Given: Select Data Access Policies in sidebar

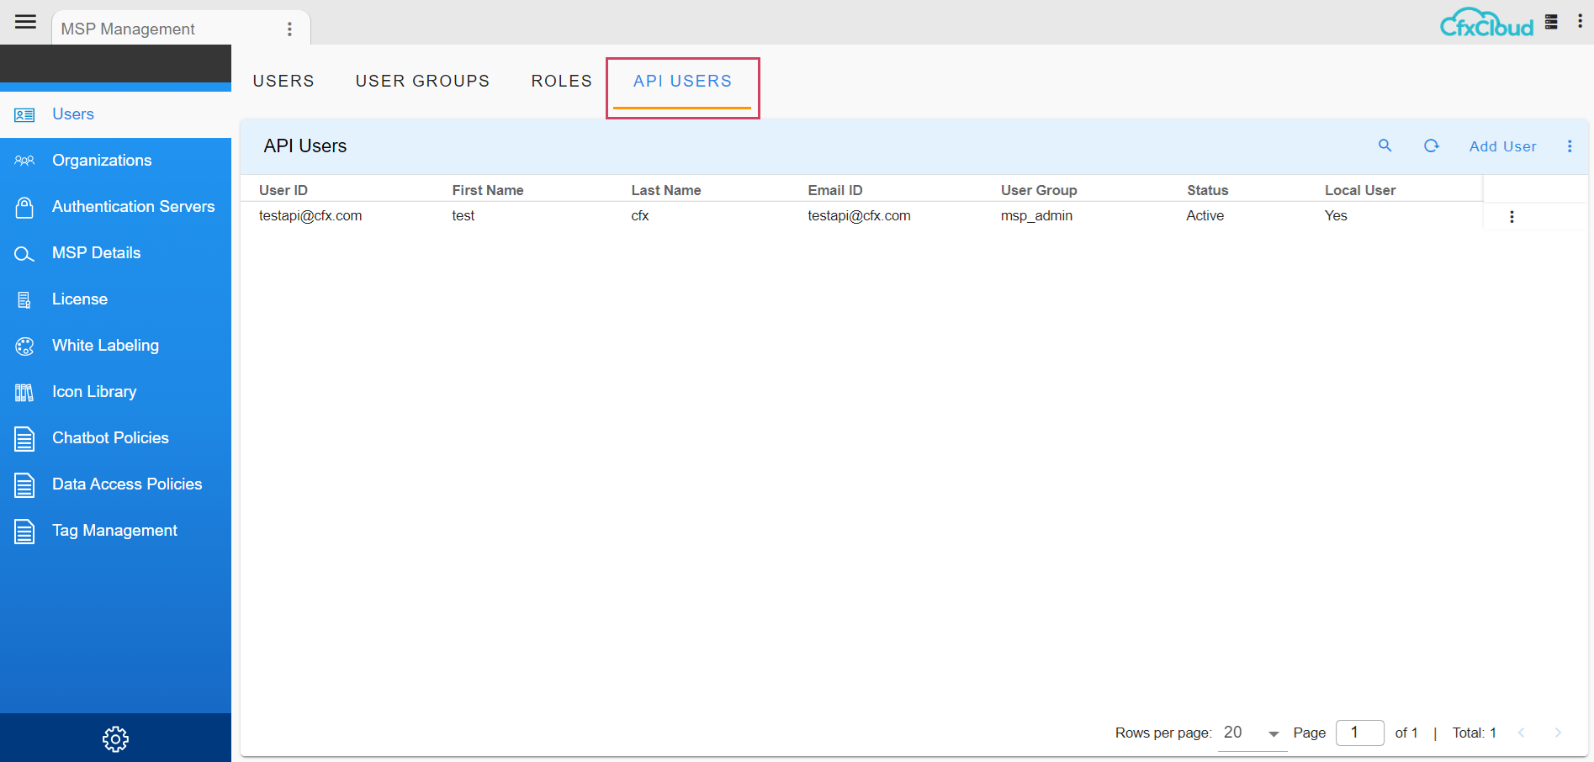Looking at the screenshot, I should tap(127, 484).
